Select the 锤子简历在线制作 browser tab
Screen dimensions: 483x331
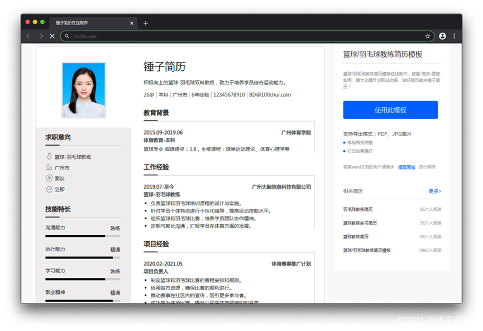click(x=92, y=23)
